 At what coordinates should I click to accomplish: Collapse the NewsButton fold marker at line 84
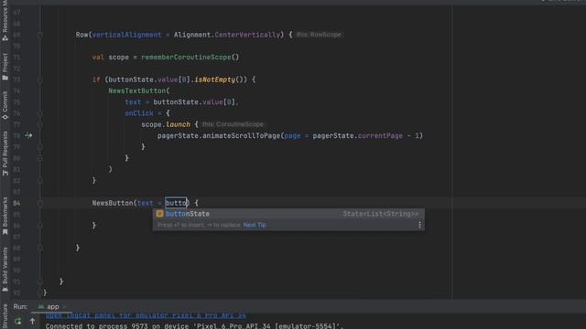(40, 203)
